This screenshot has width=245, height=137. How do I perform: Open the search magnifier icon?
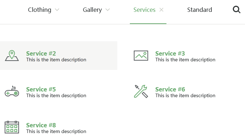[236, 10]
